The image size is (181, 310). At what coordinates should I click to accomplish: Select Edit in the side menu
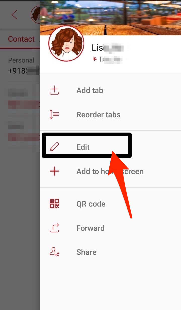(83, 147)
